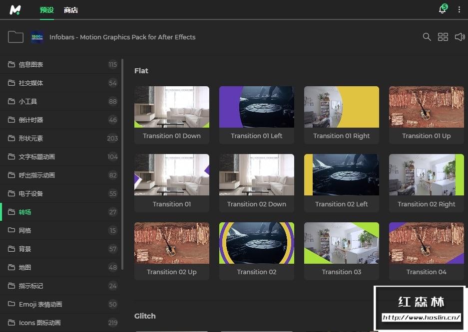Open the Icons 图标动画 category
The height and width of the screenshot is (332, 468).
(x=60, y=323)
